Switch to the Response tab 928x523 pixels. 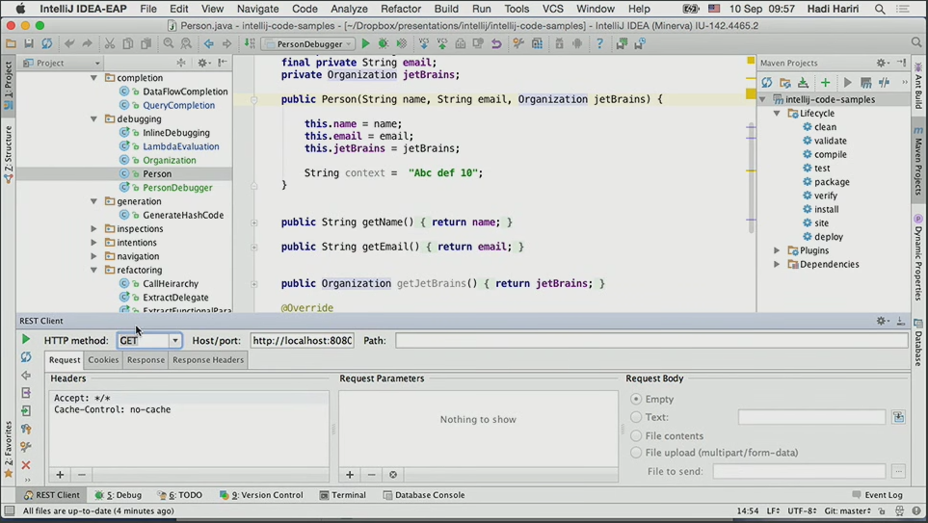tap(146, 359)
